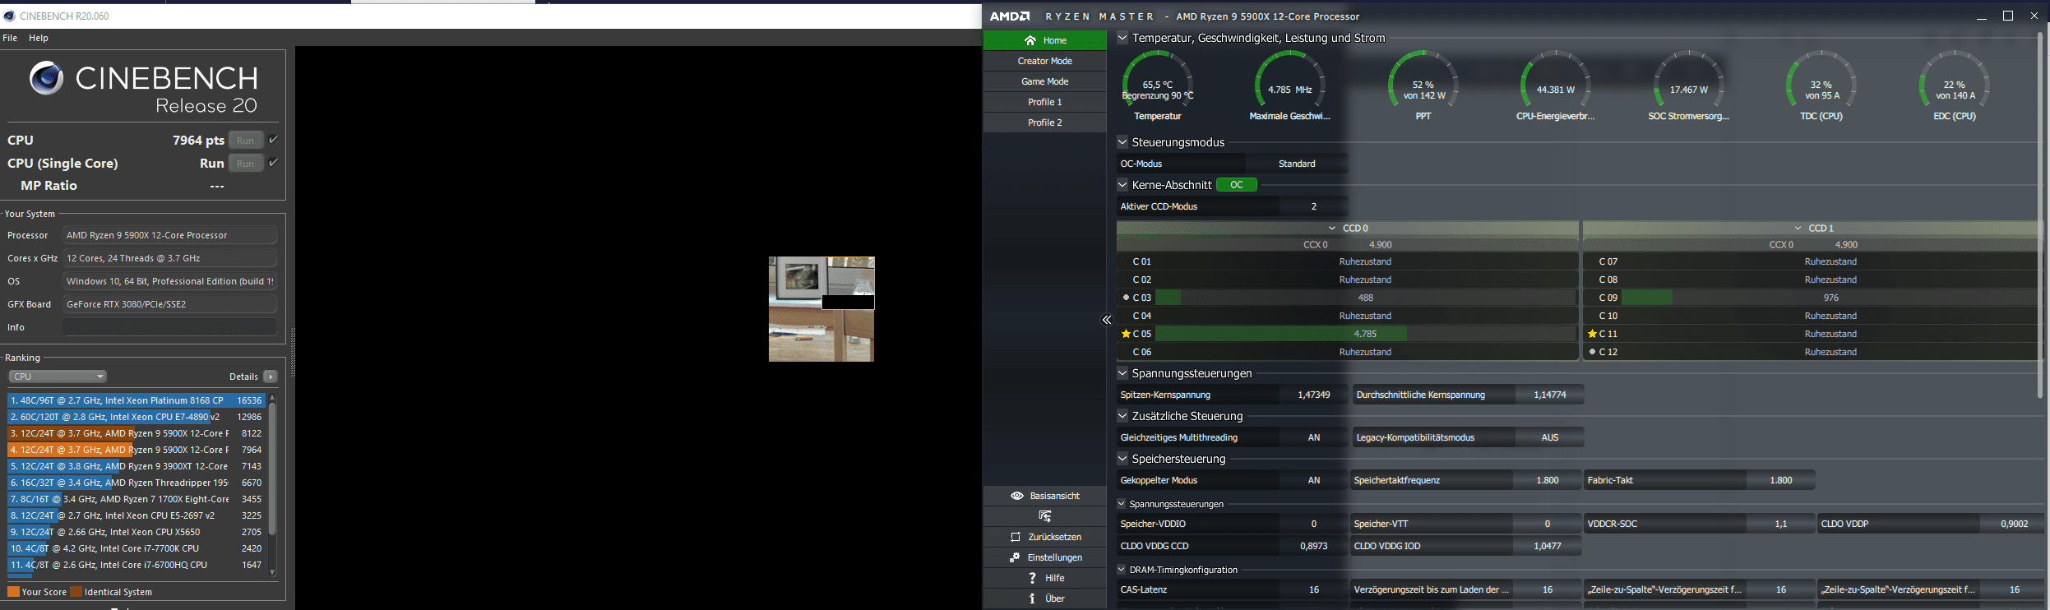Click the C 03 core speed bar
The height and width of the screenshot is (610, 2050).
tap(1365, 298)
